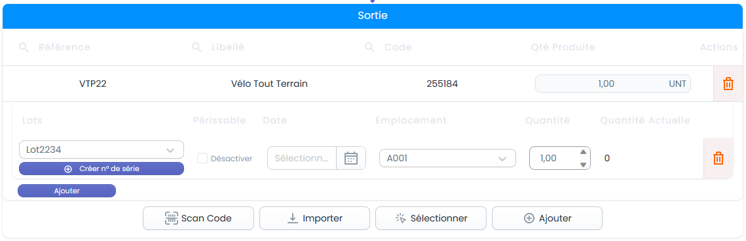Remove the Lot2234 lot line with its trash icon

click(x=718, y=158)
